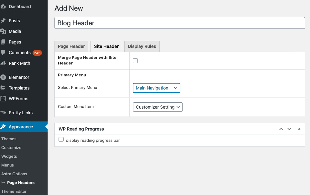Open Pages in admin sidebar
The image size is (310, 195).
tap(15, 42)
